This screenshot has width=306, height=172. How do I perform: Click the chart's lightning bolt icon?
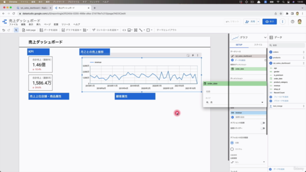(193, 55)
